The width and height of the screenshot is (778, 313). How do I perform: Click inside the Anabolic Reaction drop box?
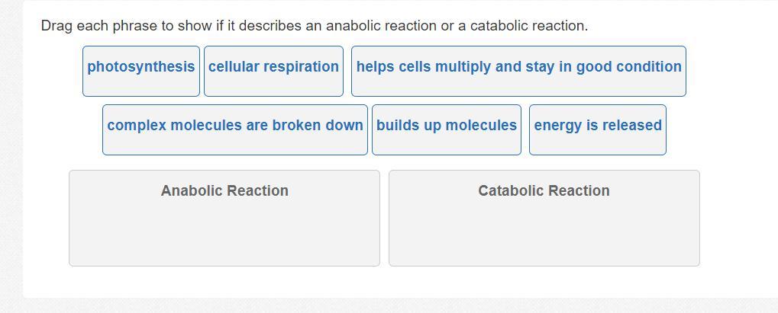(224, 228)
